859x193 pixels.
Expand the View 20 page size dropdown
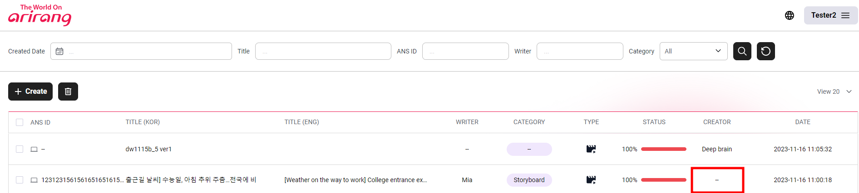click(834, 92)
